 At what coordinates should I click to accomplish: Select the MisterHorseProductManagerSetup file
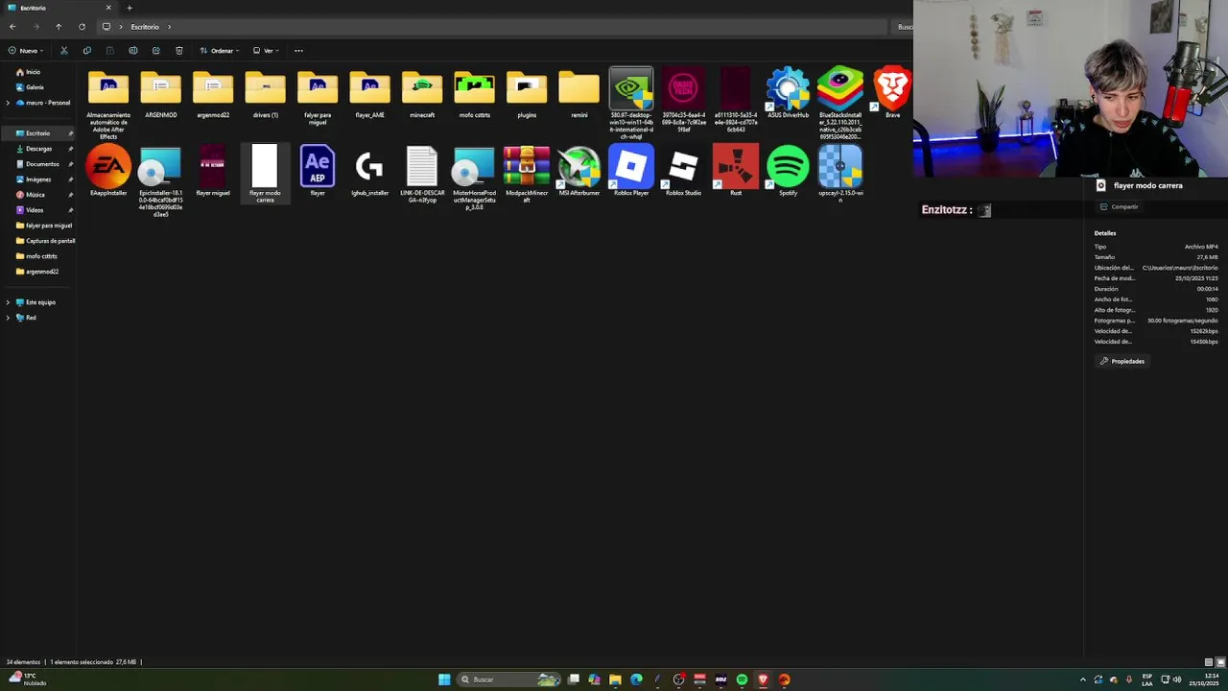pos(474,178)
